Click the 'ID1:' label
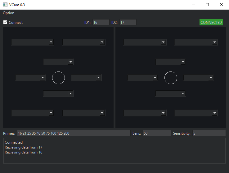 coord(87,23)
